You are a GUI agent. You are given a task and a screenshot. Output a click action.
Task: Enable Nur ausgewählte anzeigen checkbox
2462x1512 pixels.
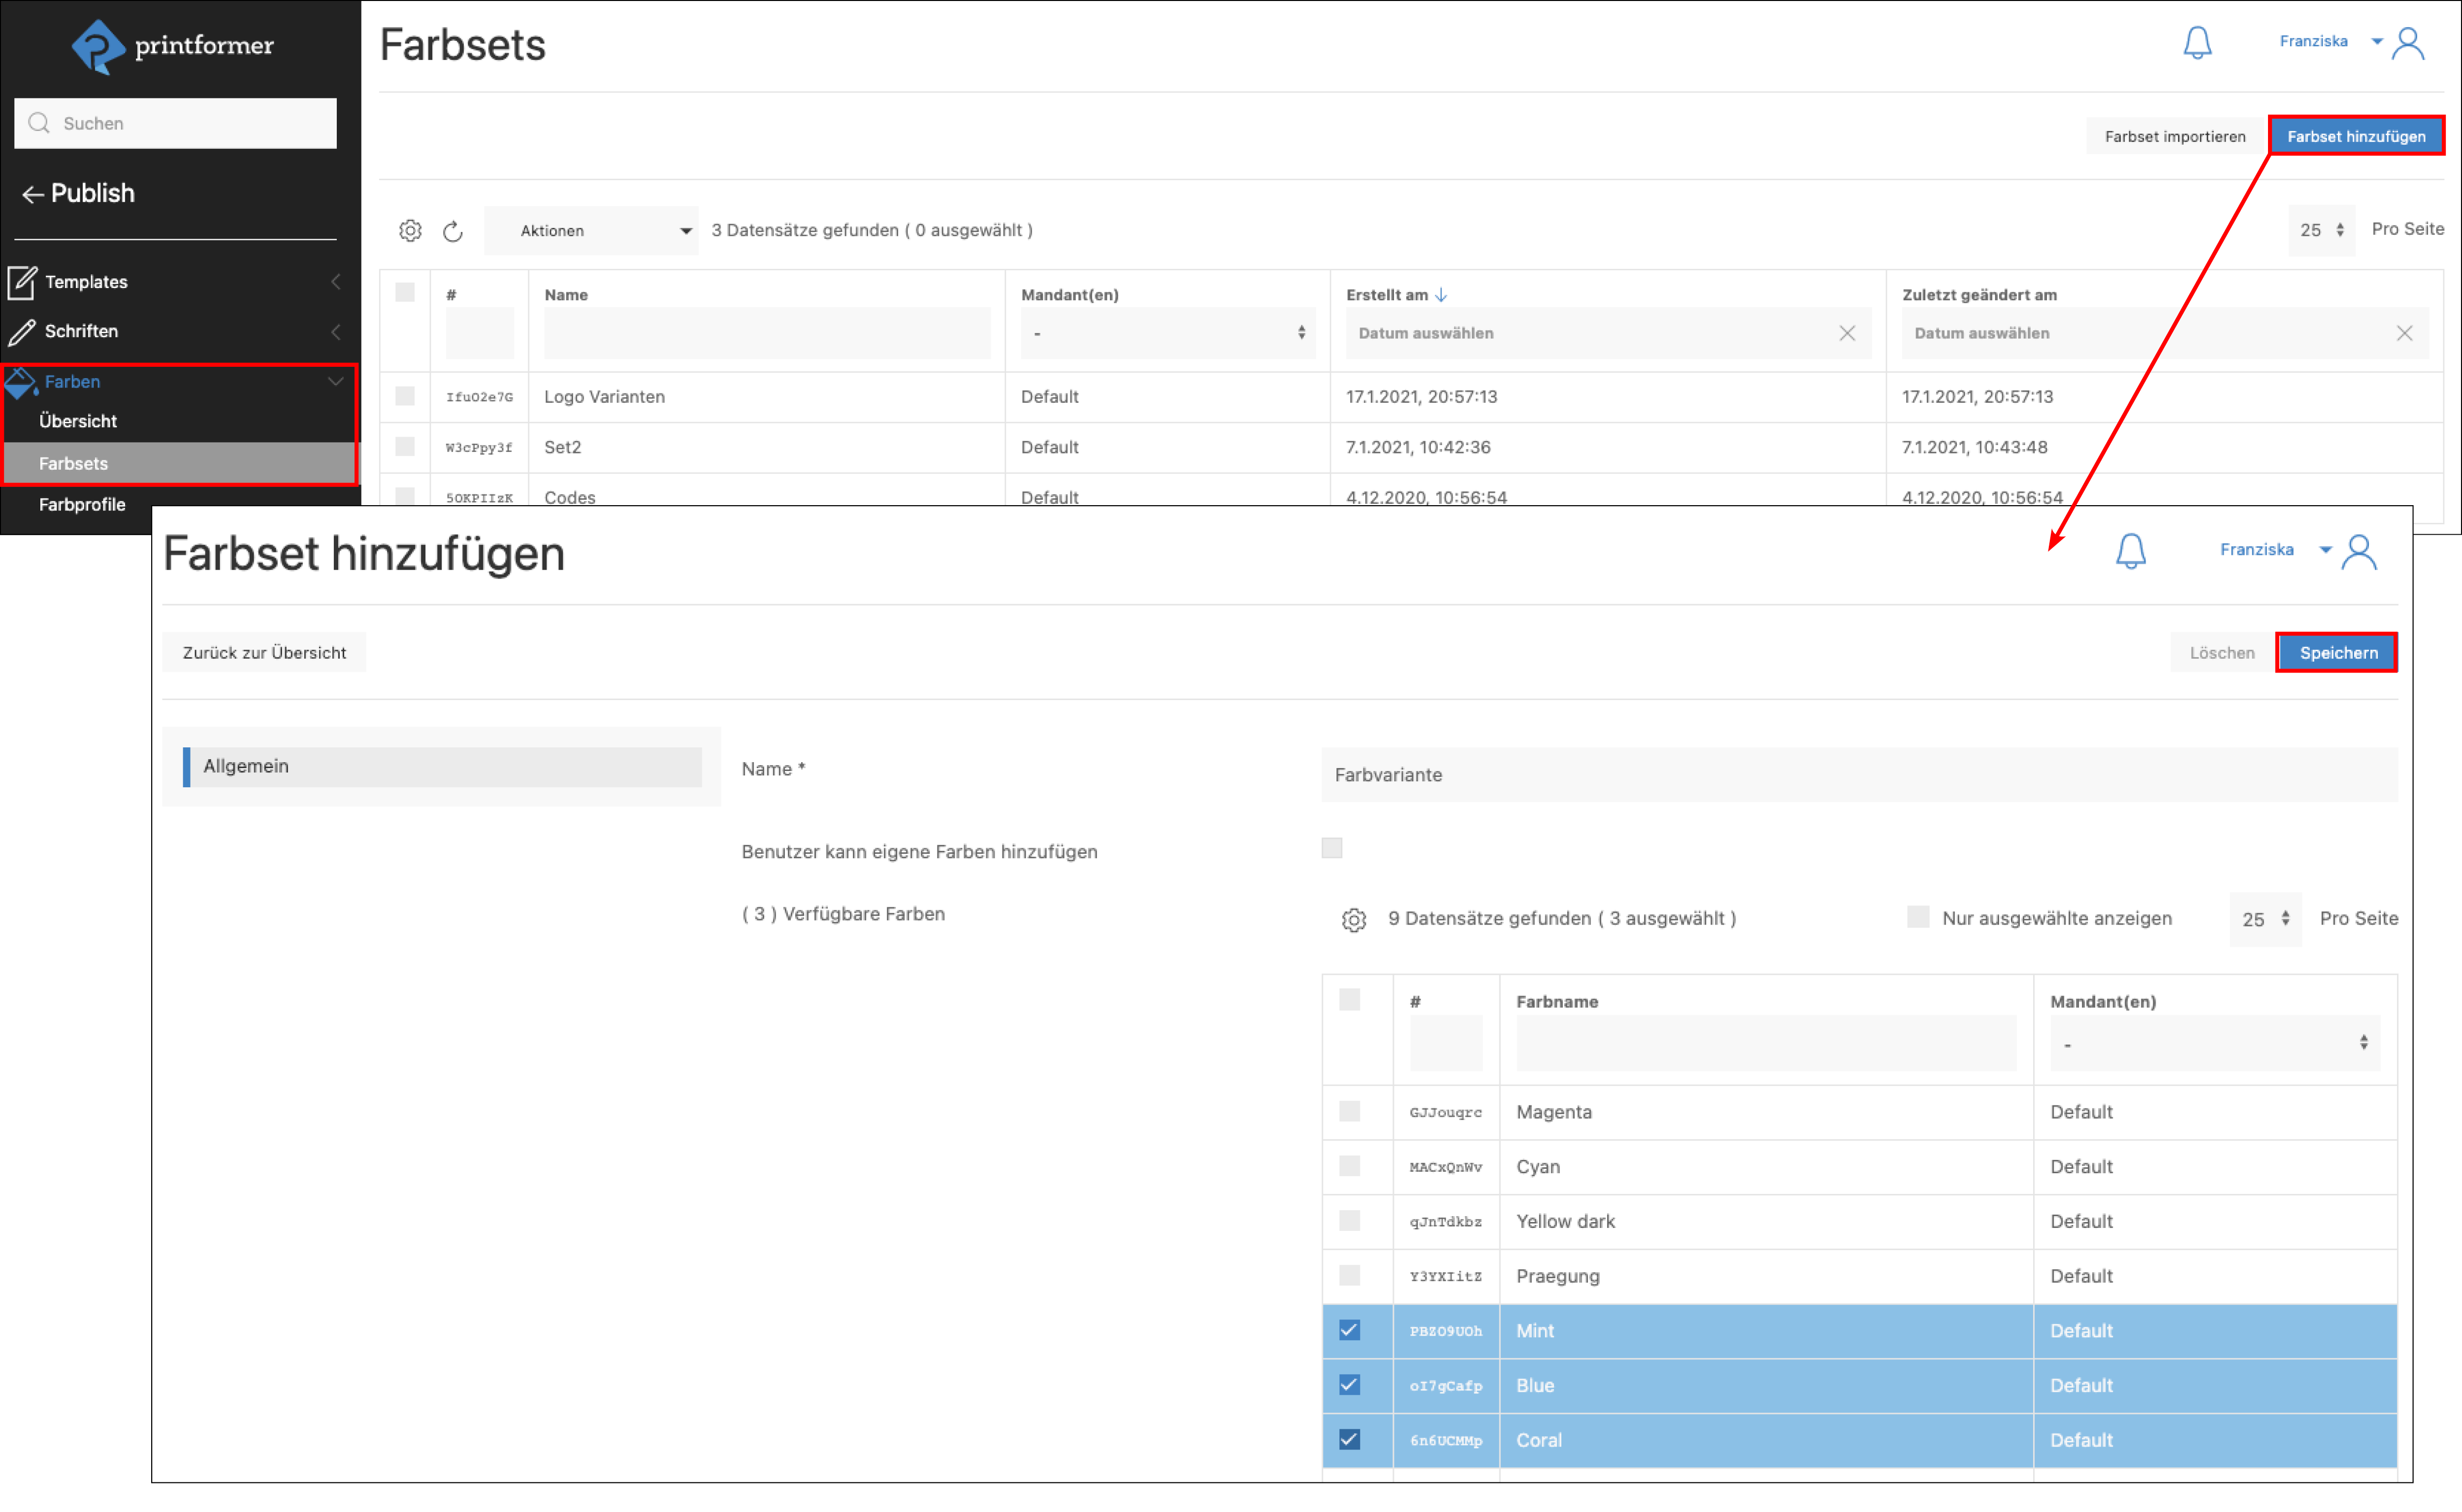1917,917
